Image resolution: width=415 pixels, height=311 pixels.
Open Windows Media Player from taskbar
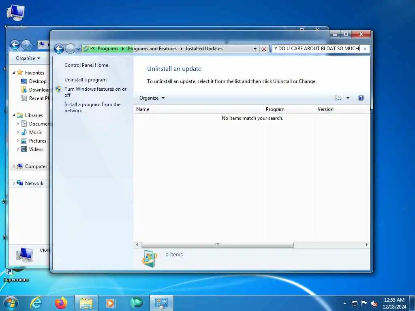click(x=110, y=303)
